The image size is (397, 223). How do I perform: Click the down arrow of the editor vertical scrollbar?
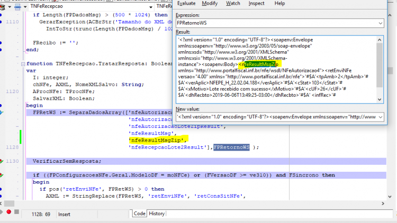tap(390, 197)
